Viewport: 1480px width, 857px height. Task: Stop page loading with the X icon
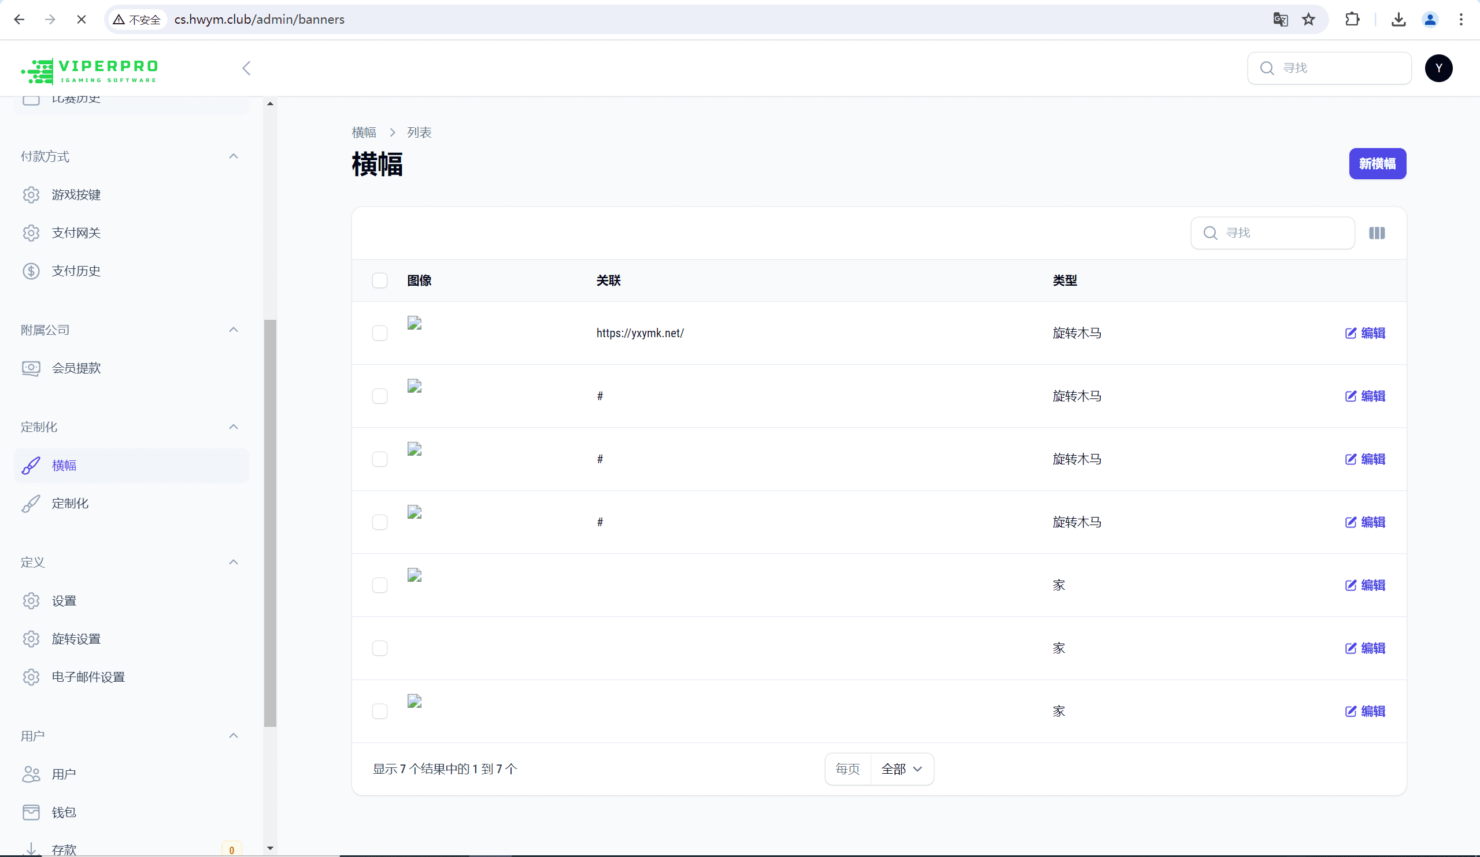[x=82, y=20]
